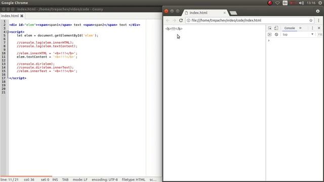Click the commented console.log(elem.innerHTML) line
324x182 pixels.
point(45,42)
